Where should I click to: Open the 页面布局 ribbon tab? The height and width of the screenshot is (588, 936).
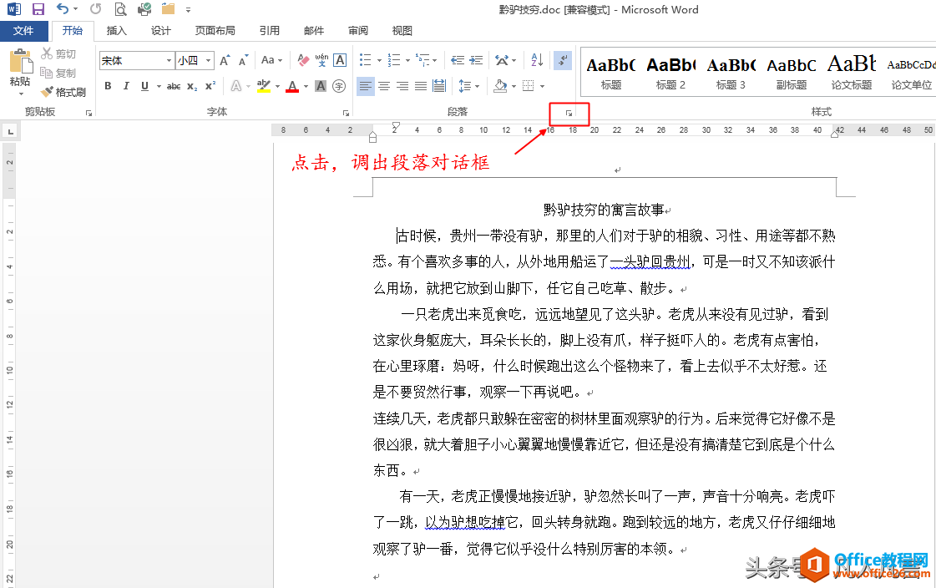point(215,30)
